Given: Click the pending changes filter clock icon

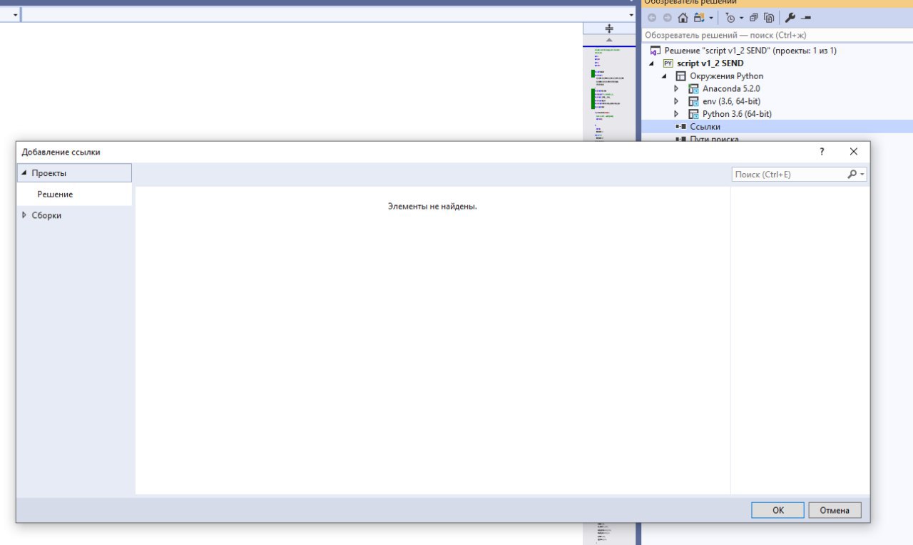Looking at the screenshot, I should pyautogui.click(x=730, y=18).
